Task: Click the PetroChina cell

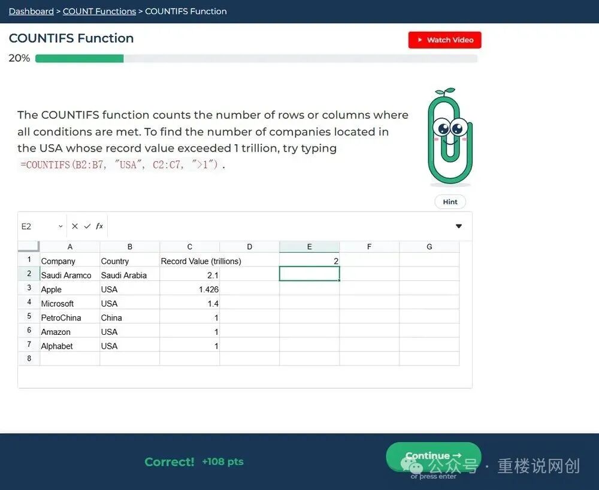Action: (70, 316)
